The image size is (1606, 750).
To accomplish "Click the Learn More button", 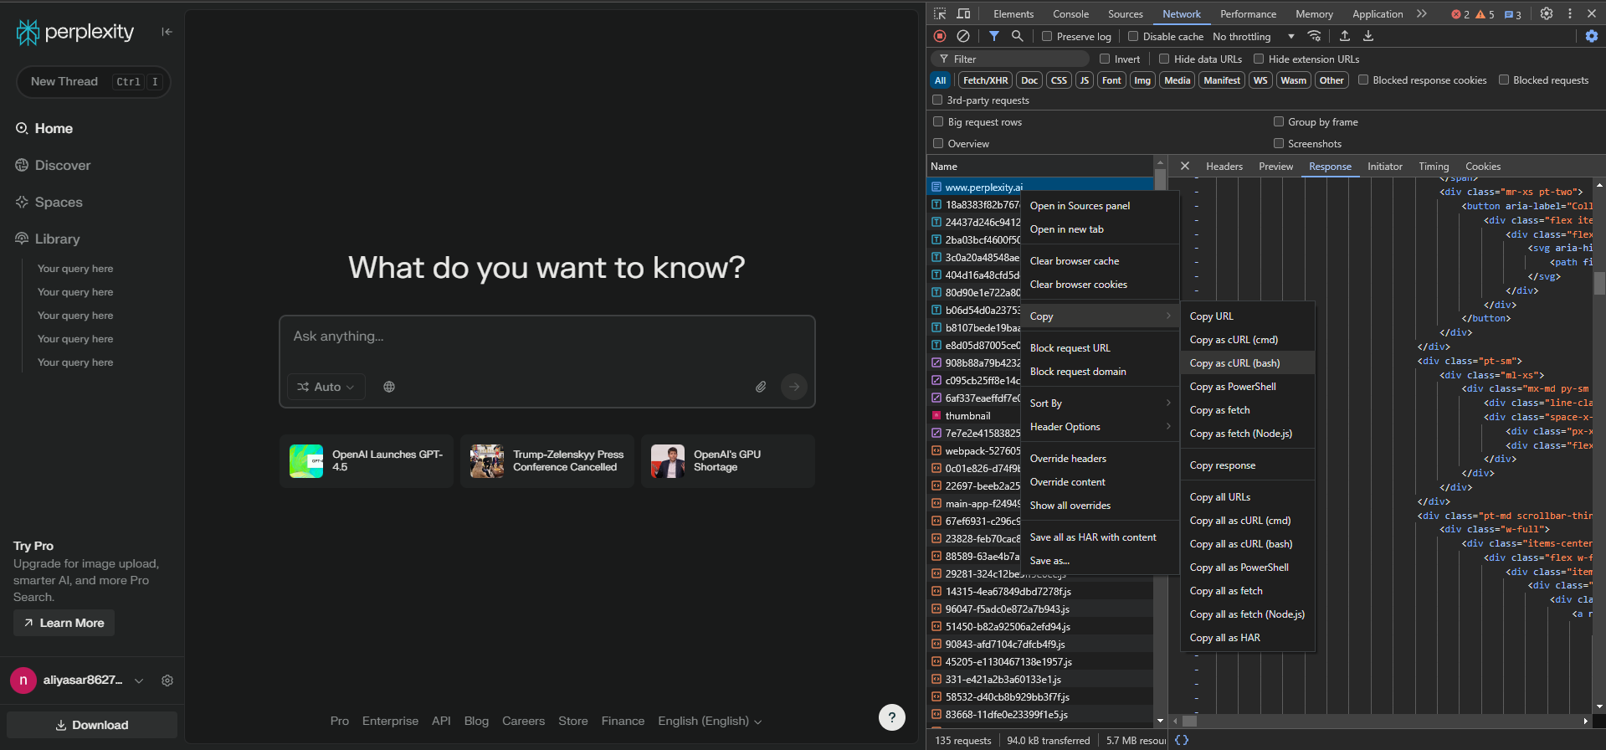I will coord(64,623).
